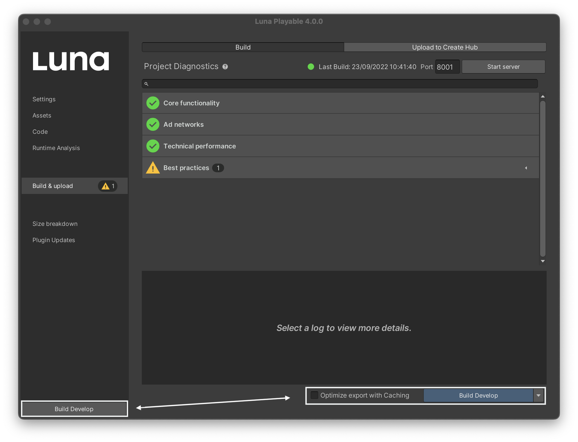Viewport: 578px width, 442px height.
Task: Click the blue Build Develop button
Action: click(478, 395)
